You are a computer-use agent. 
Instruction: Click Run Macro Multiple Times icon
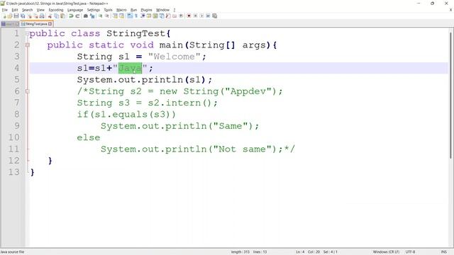click(208, 16)
